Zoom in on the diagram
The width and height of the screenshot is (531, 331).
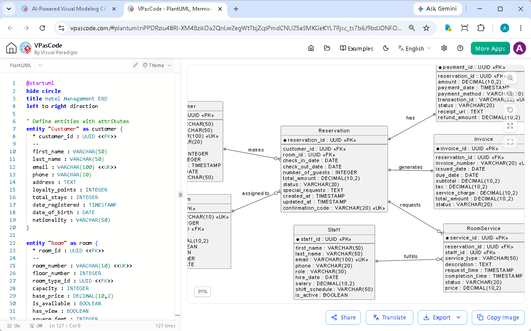tap(510, 78)
